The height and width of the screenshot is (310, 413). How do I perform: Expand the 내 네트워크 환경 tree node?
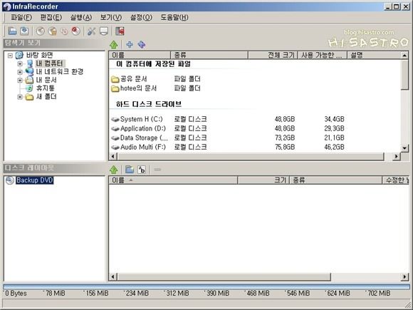click(20, 72)
